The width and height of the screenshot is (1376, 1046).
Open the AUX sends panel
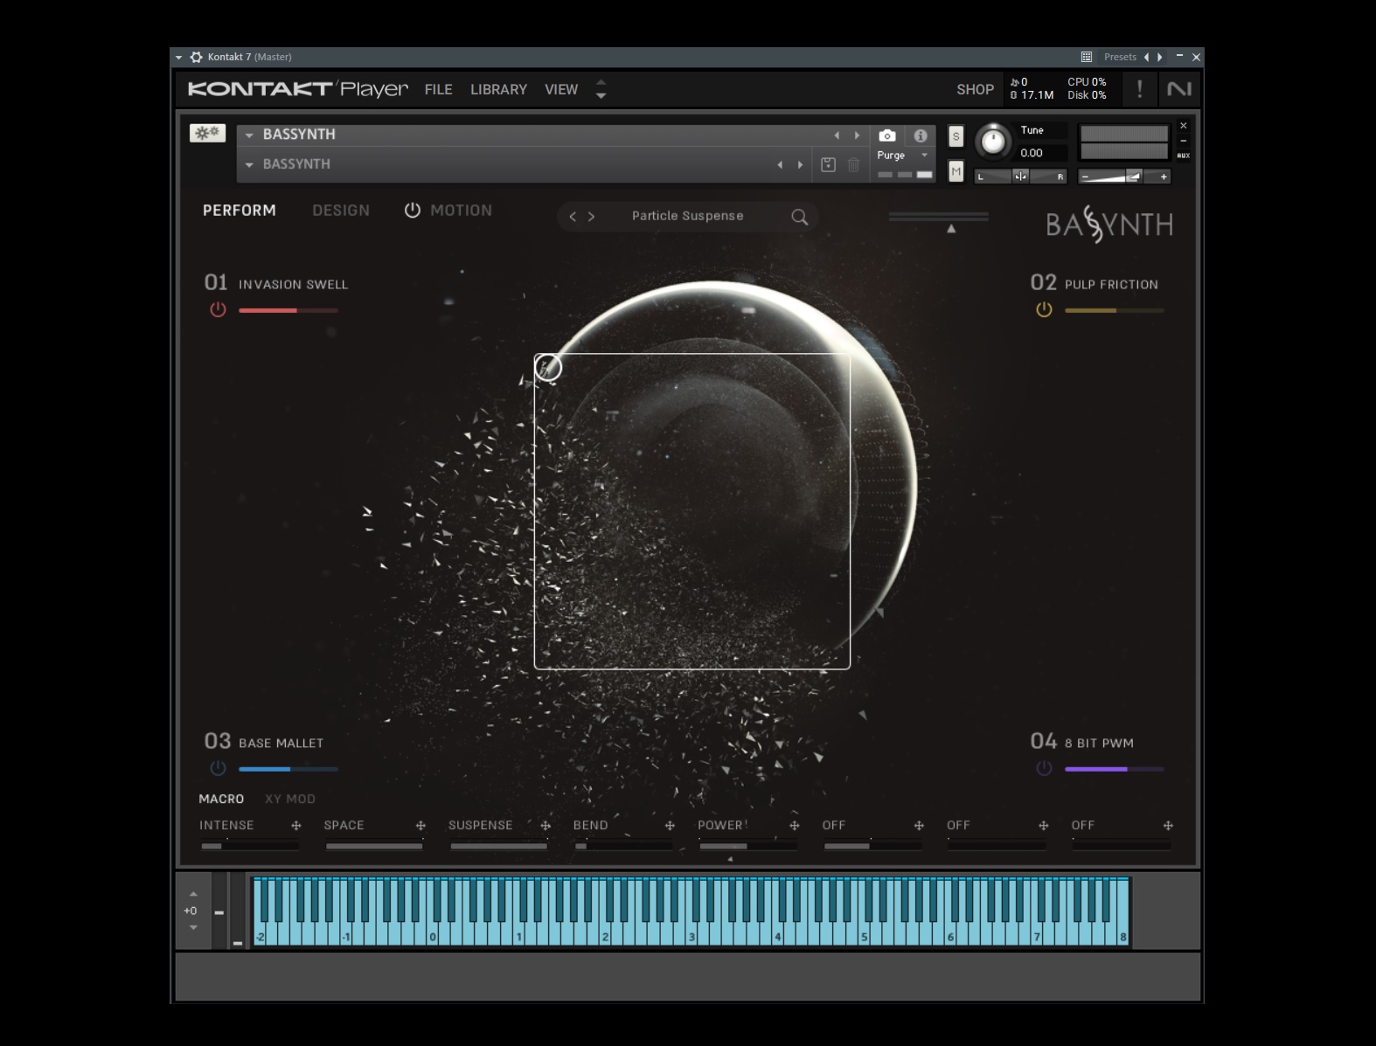click(1184, 156)
